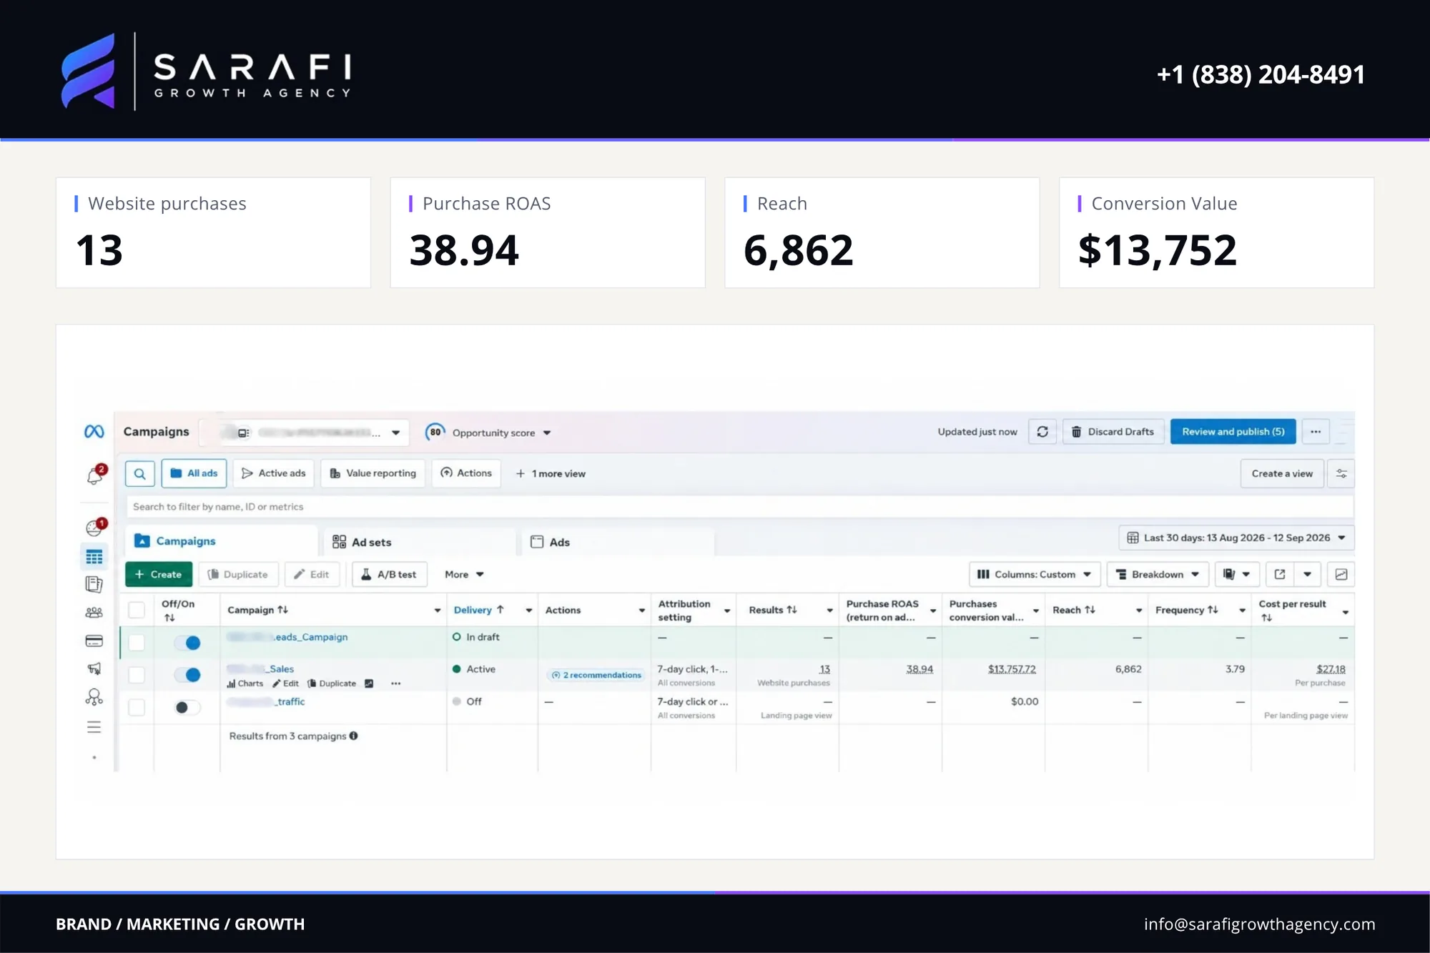
Task: Select the Actions view
Action: pyautogui.click(x=466, y=473)
